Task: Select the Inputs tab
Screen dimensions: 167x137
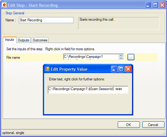Action: click(x=10, y=40)
